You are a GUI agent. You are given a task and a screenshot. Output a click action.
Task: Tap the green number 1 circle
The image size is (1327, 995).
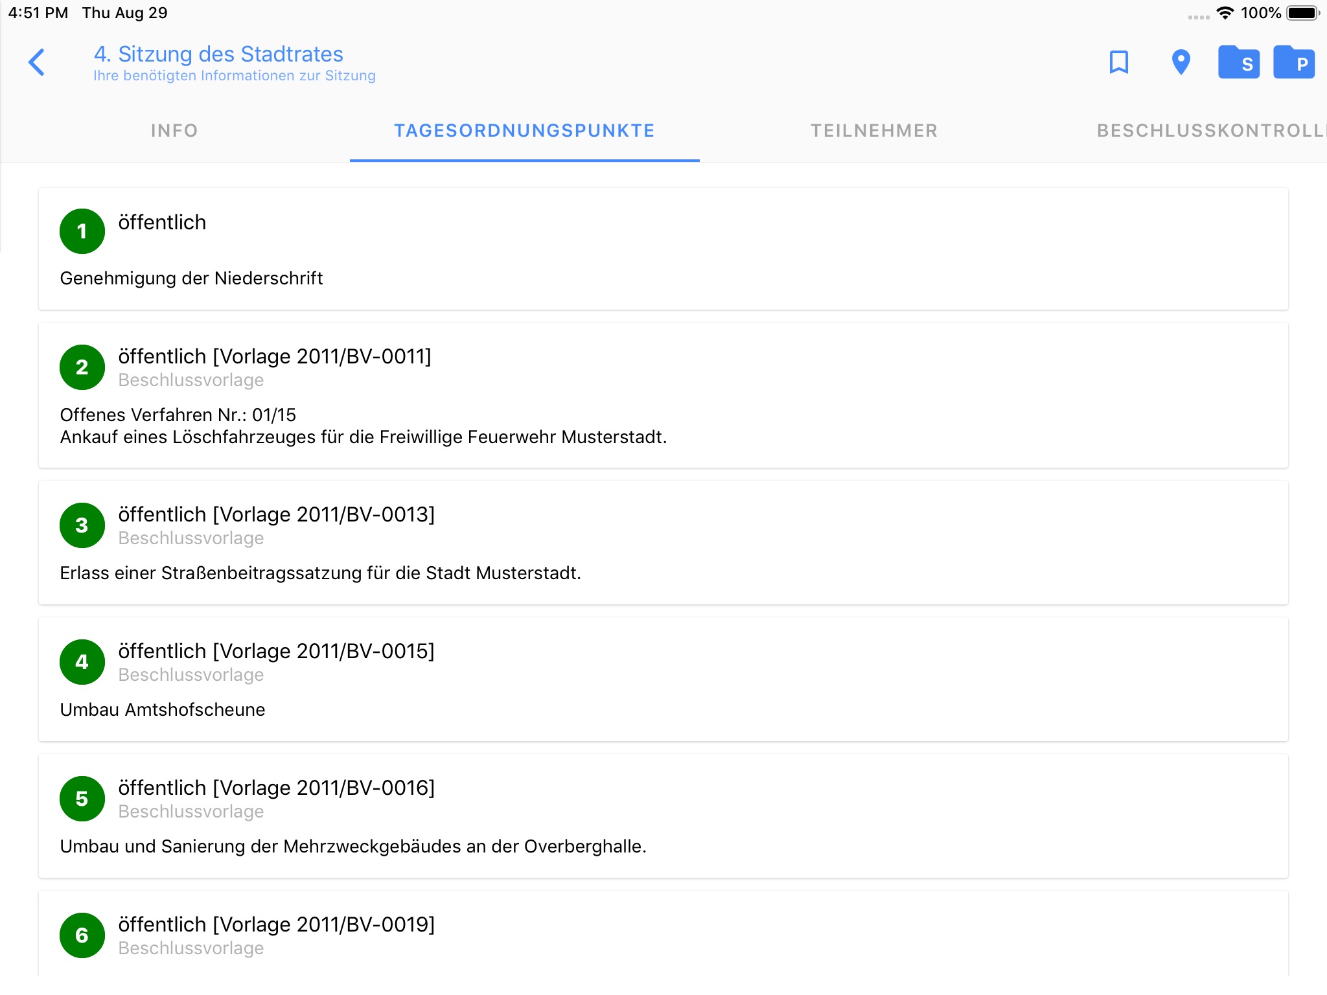[82, 231]
